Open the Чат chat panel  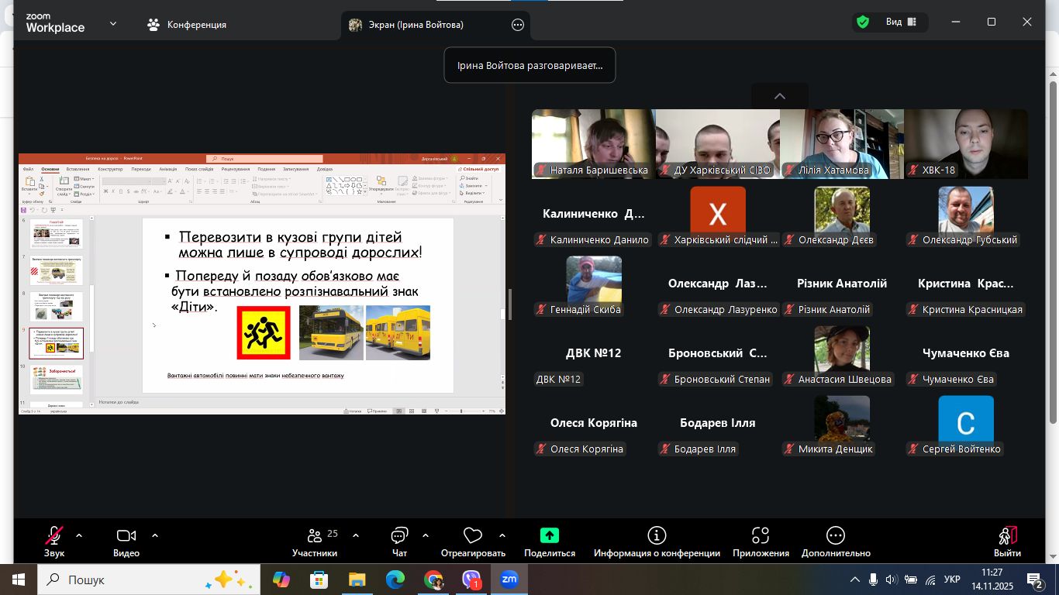coord(399,536)
